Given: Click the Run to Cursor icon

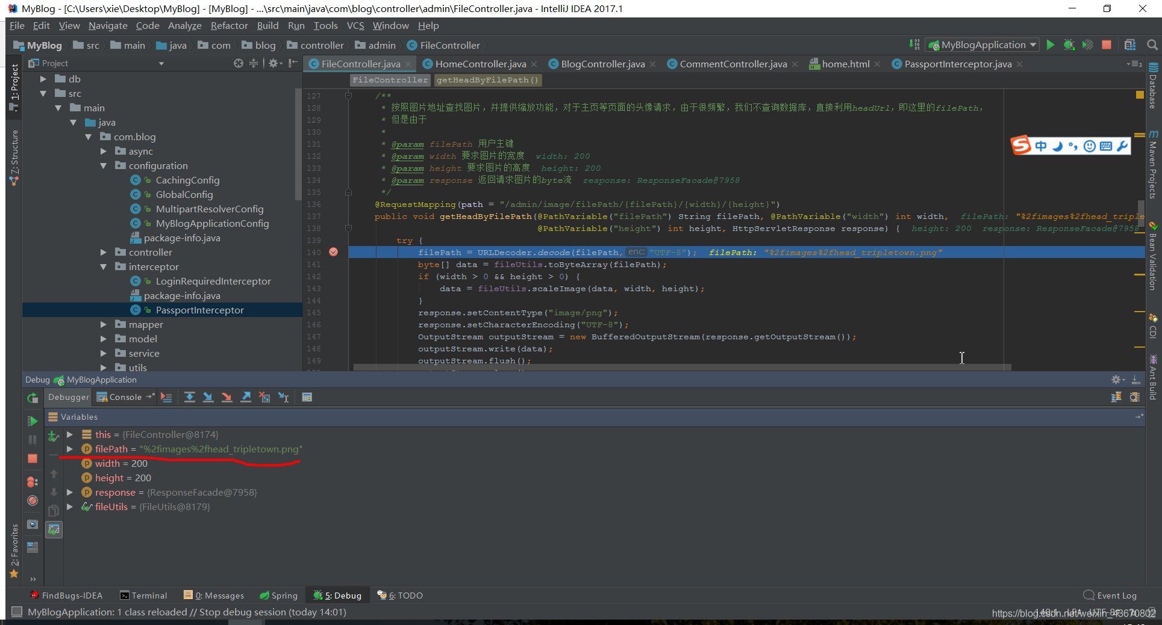Looking at the screenshot, I should [x=283, y=397].
